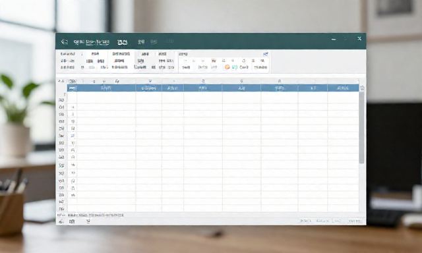The height and width of the screenshot is (253, 422).
Task: Focus the name box in the formula bar
Action: 72,81
